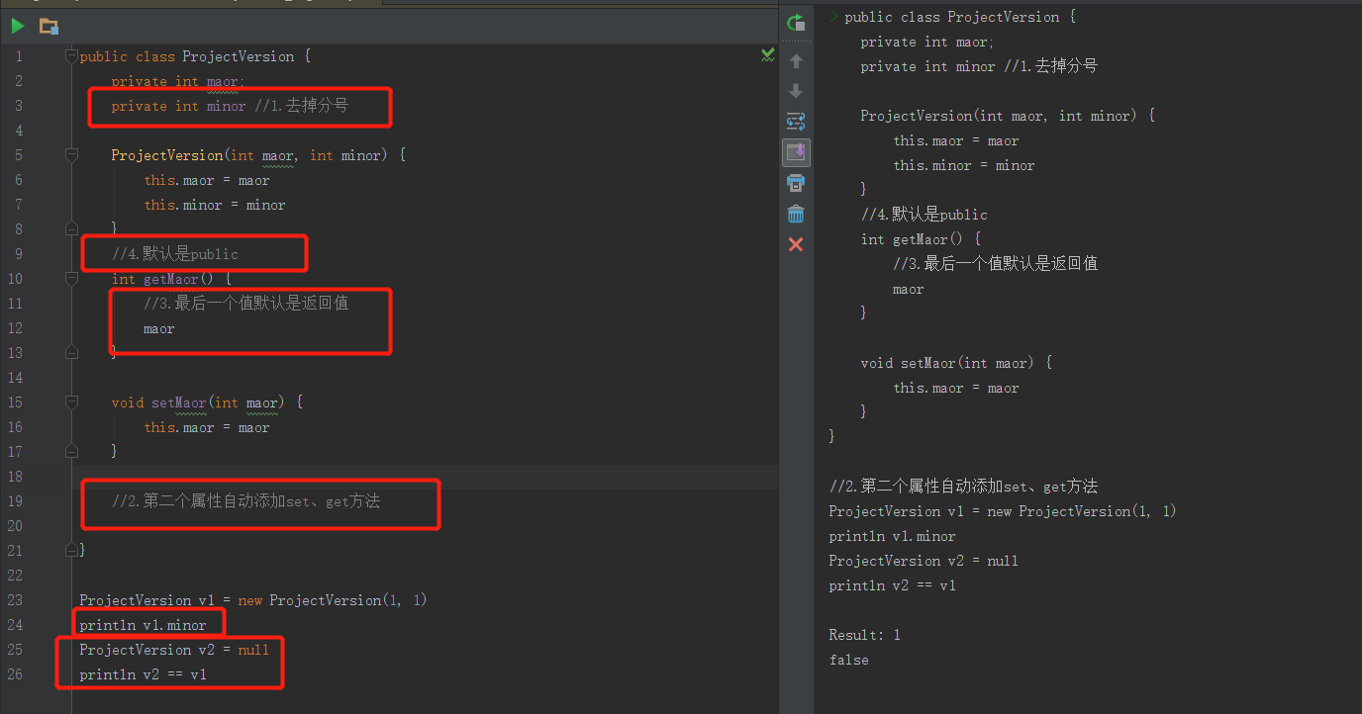Viewport: 1362px width, 714px height.
Task: Go down the stack trace arrow
Action: 796,91
